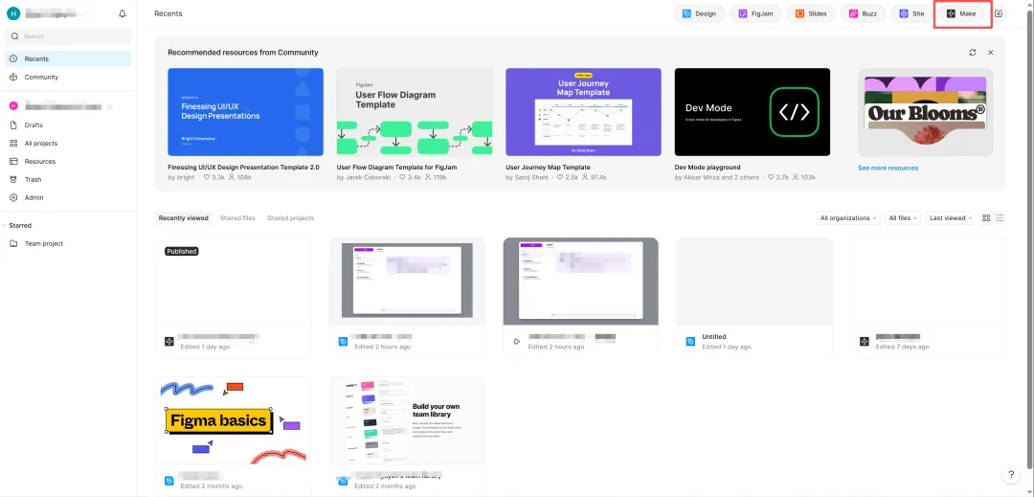
Task: Click the Drafts file icon
Action: (13, 125)
